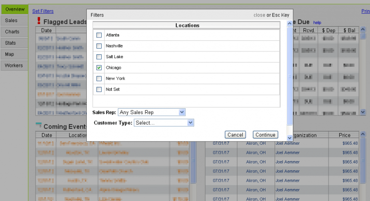Click the Due table scroll-down arrow
The height and width of the screenshot is (201, 370).
click(363, 112)
